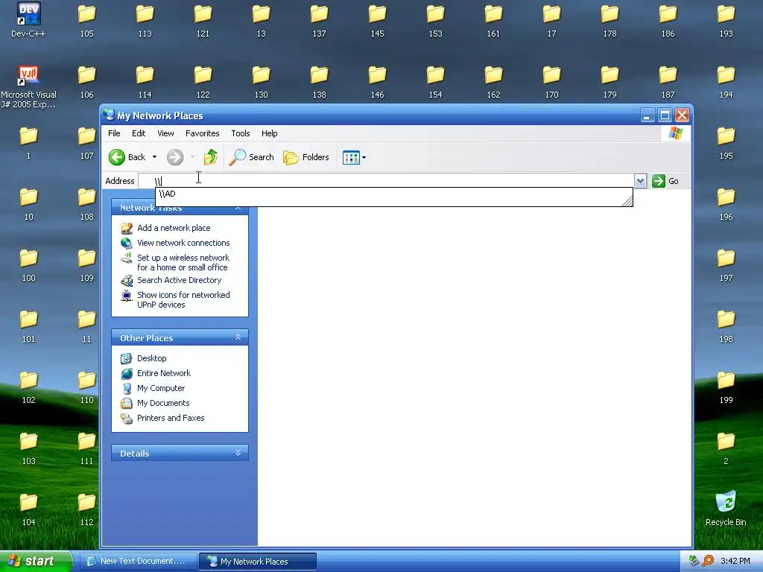
Task: Open the File menu
Action: 114,133
